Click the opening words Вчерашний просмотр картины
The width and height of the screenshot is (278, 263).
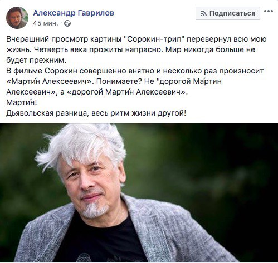tap(64, 39)
